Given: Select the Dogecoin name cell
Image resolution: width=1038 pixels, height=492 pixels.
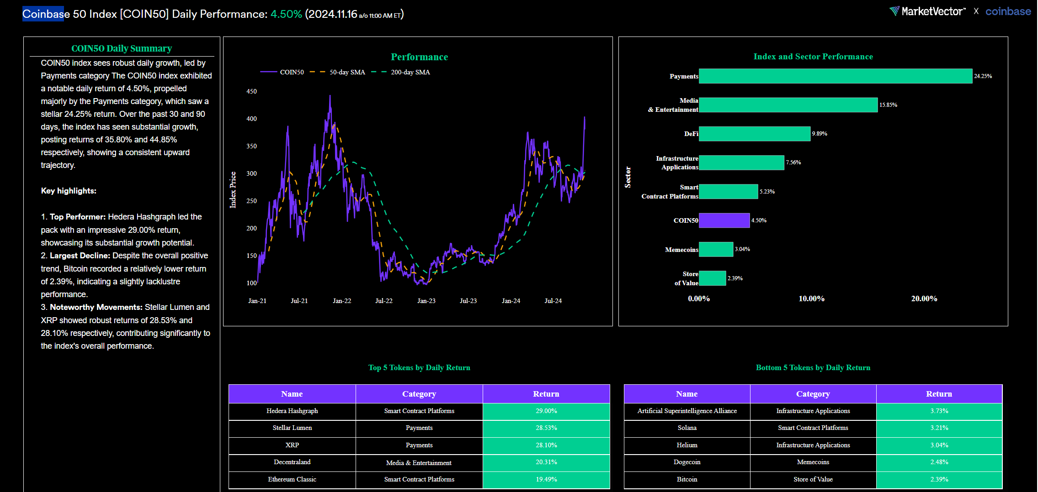Looking at the screenshot, I should tap(687, 462).
